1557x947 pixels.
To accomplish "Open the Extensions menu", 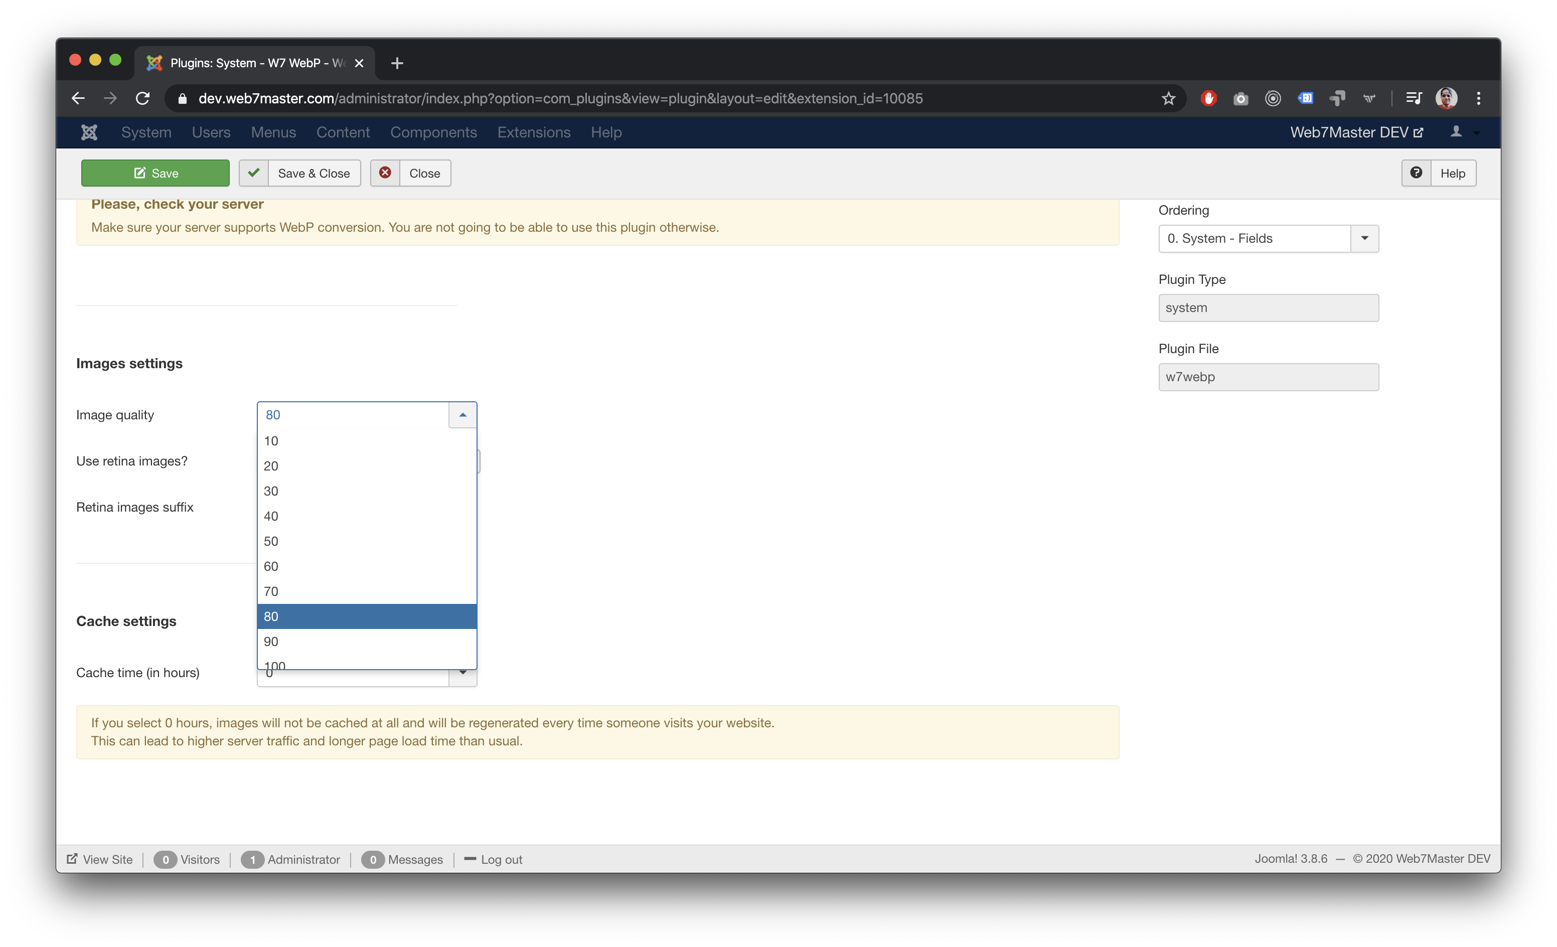I will (534, 132).
